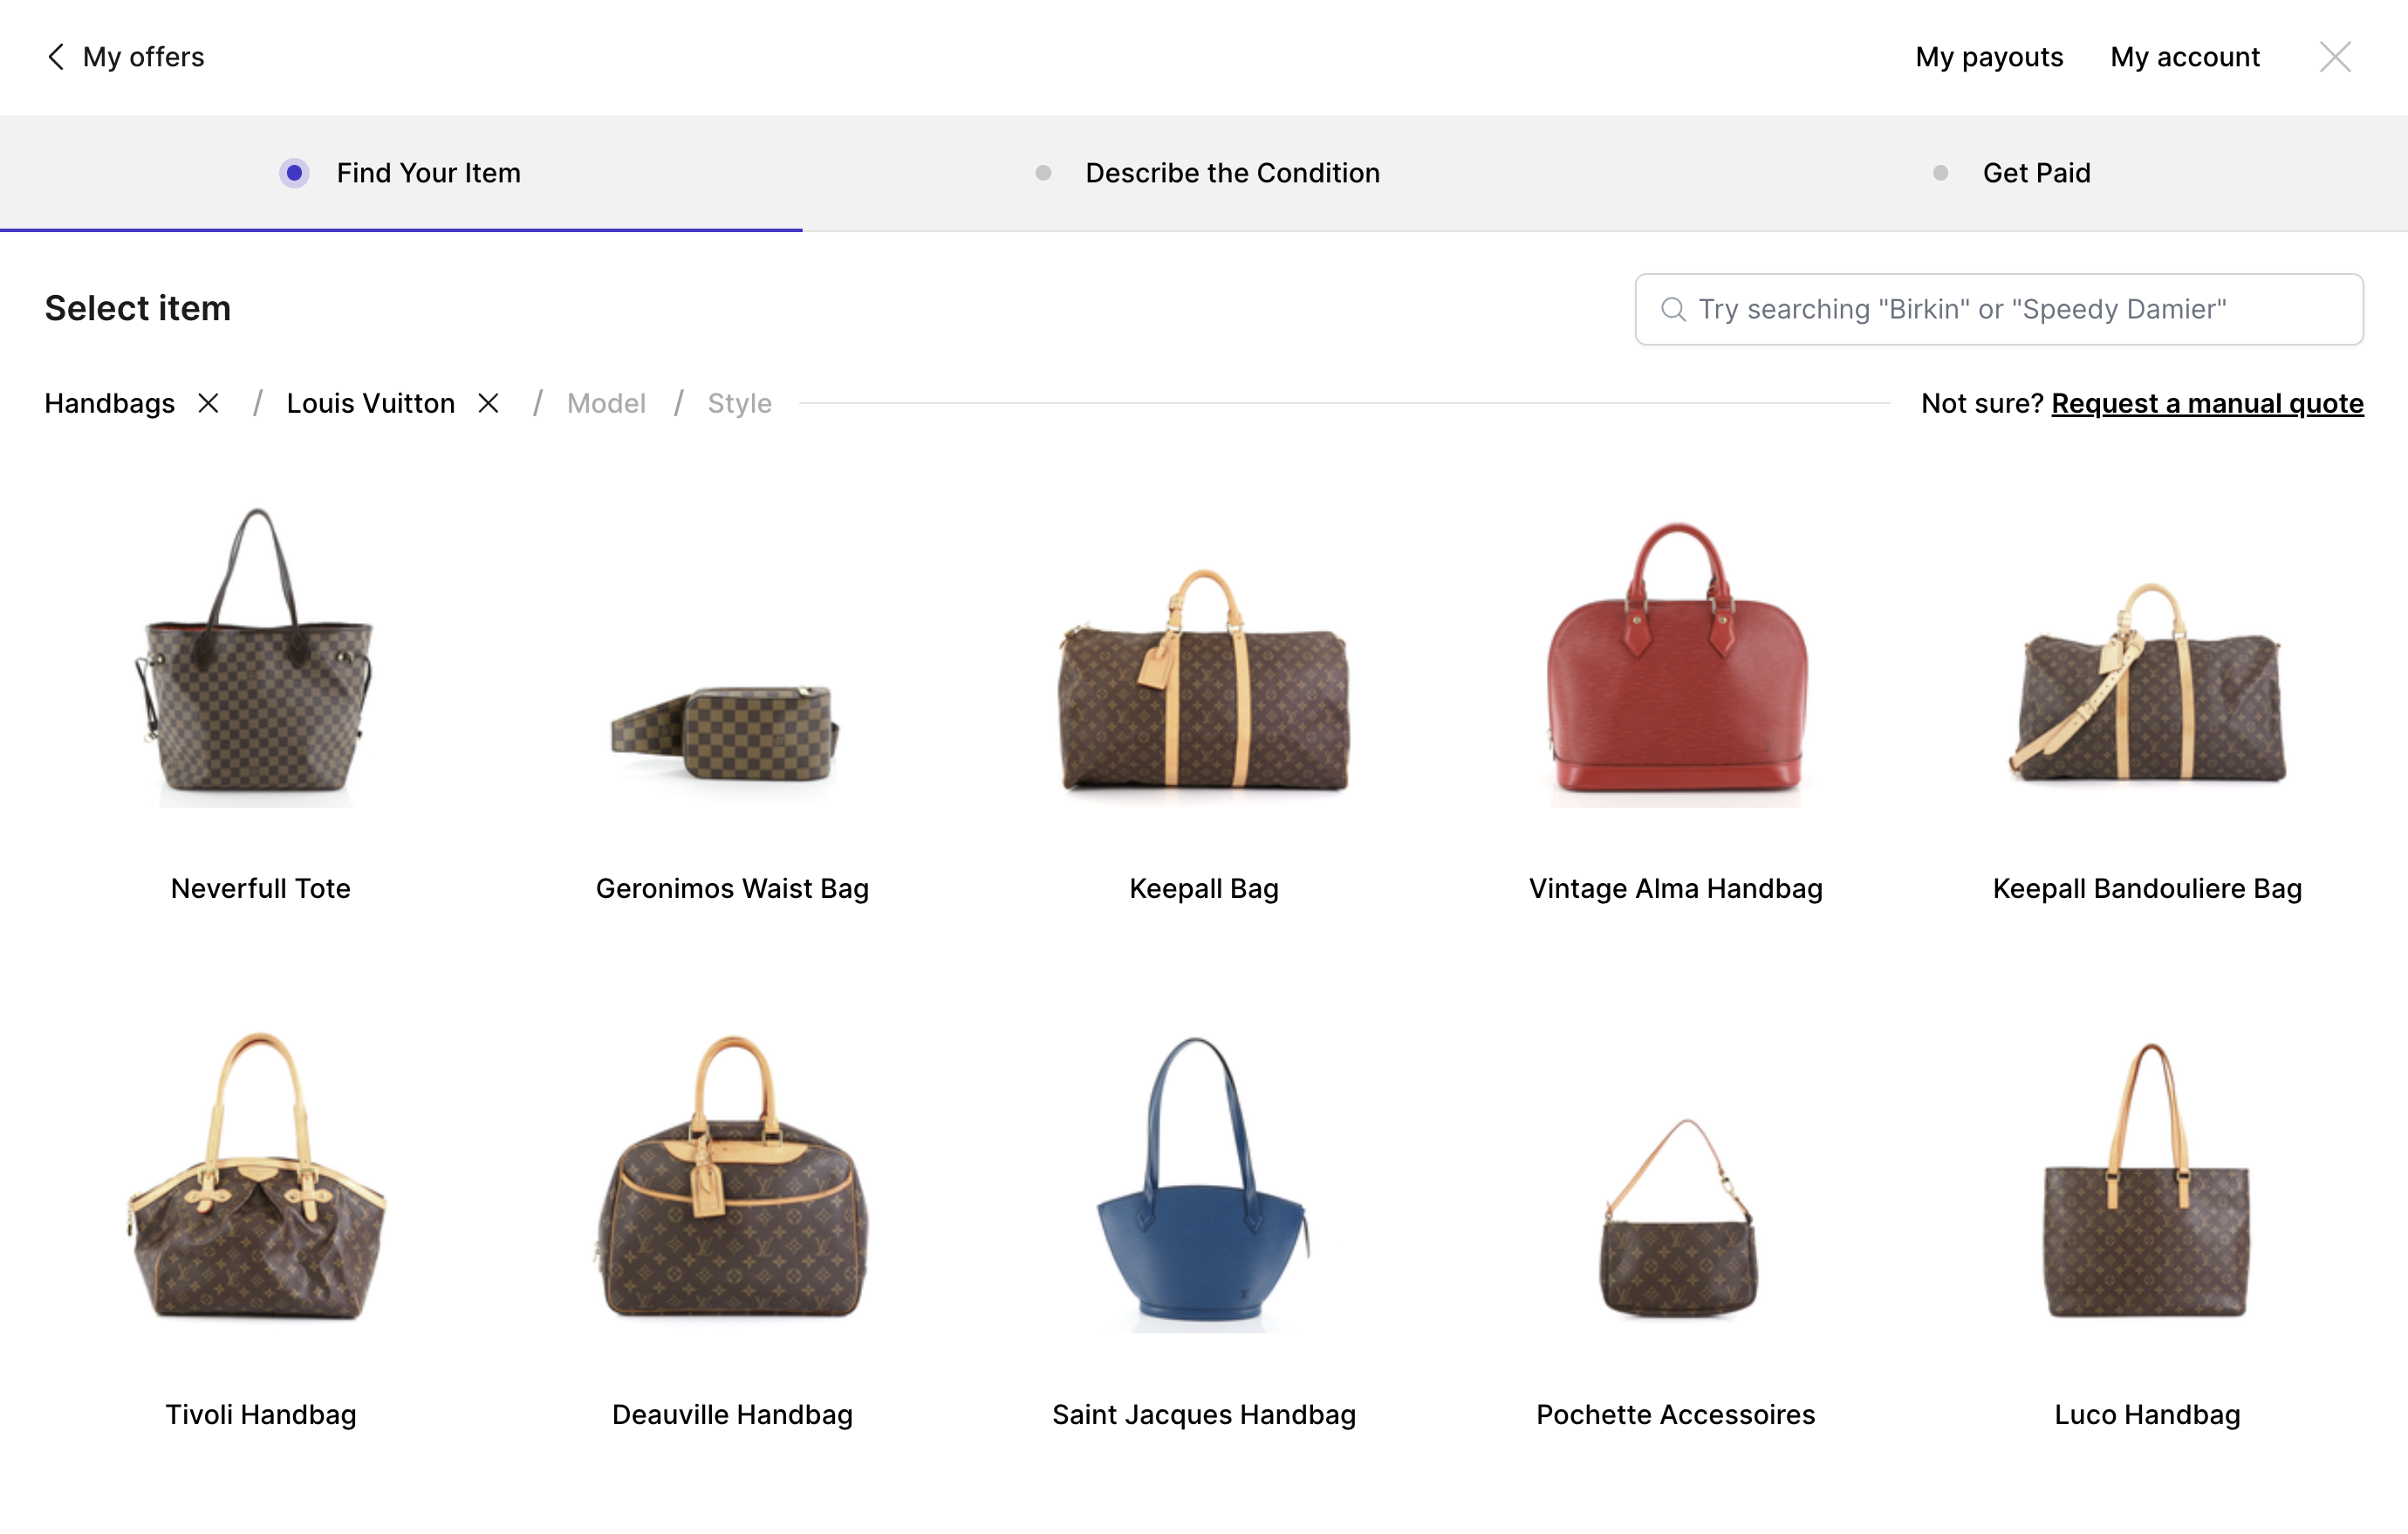The width and height of the screenshot is (2408, 1534).
Task: Select the Keepall Bag image
Action: pyautogui.click(x=1204, y=680)
